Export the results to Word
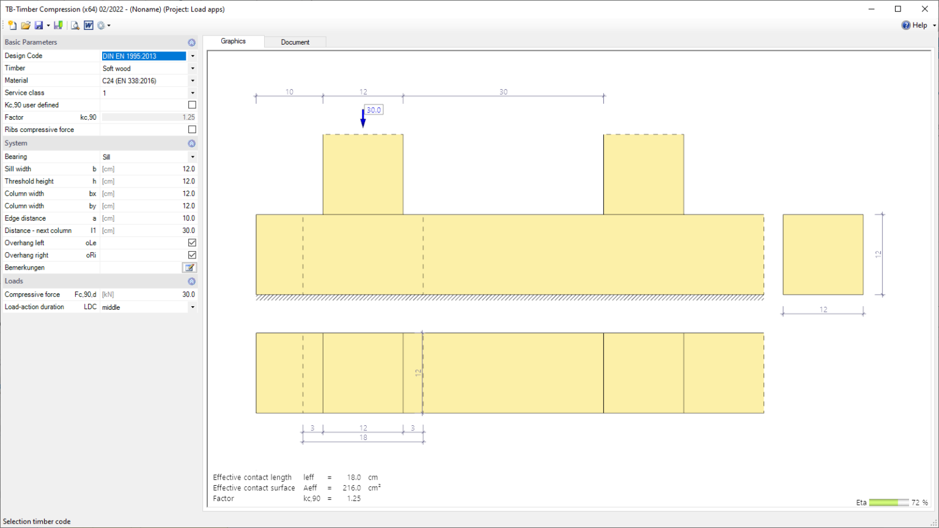 click(88, 25)
